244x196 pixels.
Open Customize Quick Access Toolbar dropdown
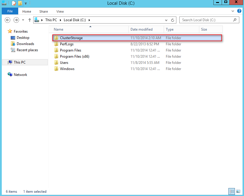point(26,4)
